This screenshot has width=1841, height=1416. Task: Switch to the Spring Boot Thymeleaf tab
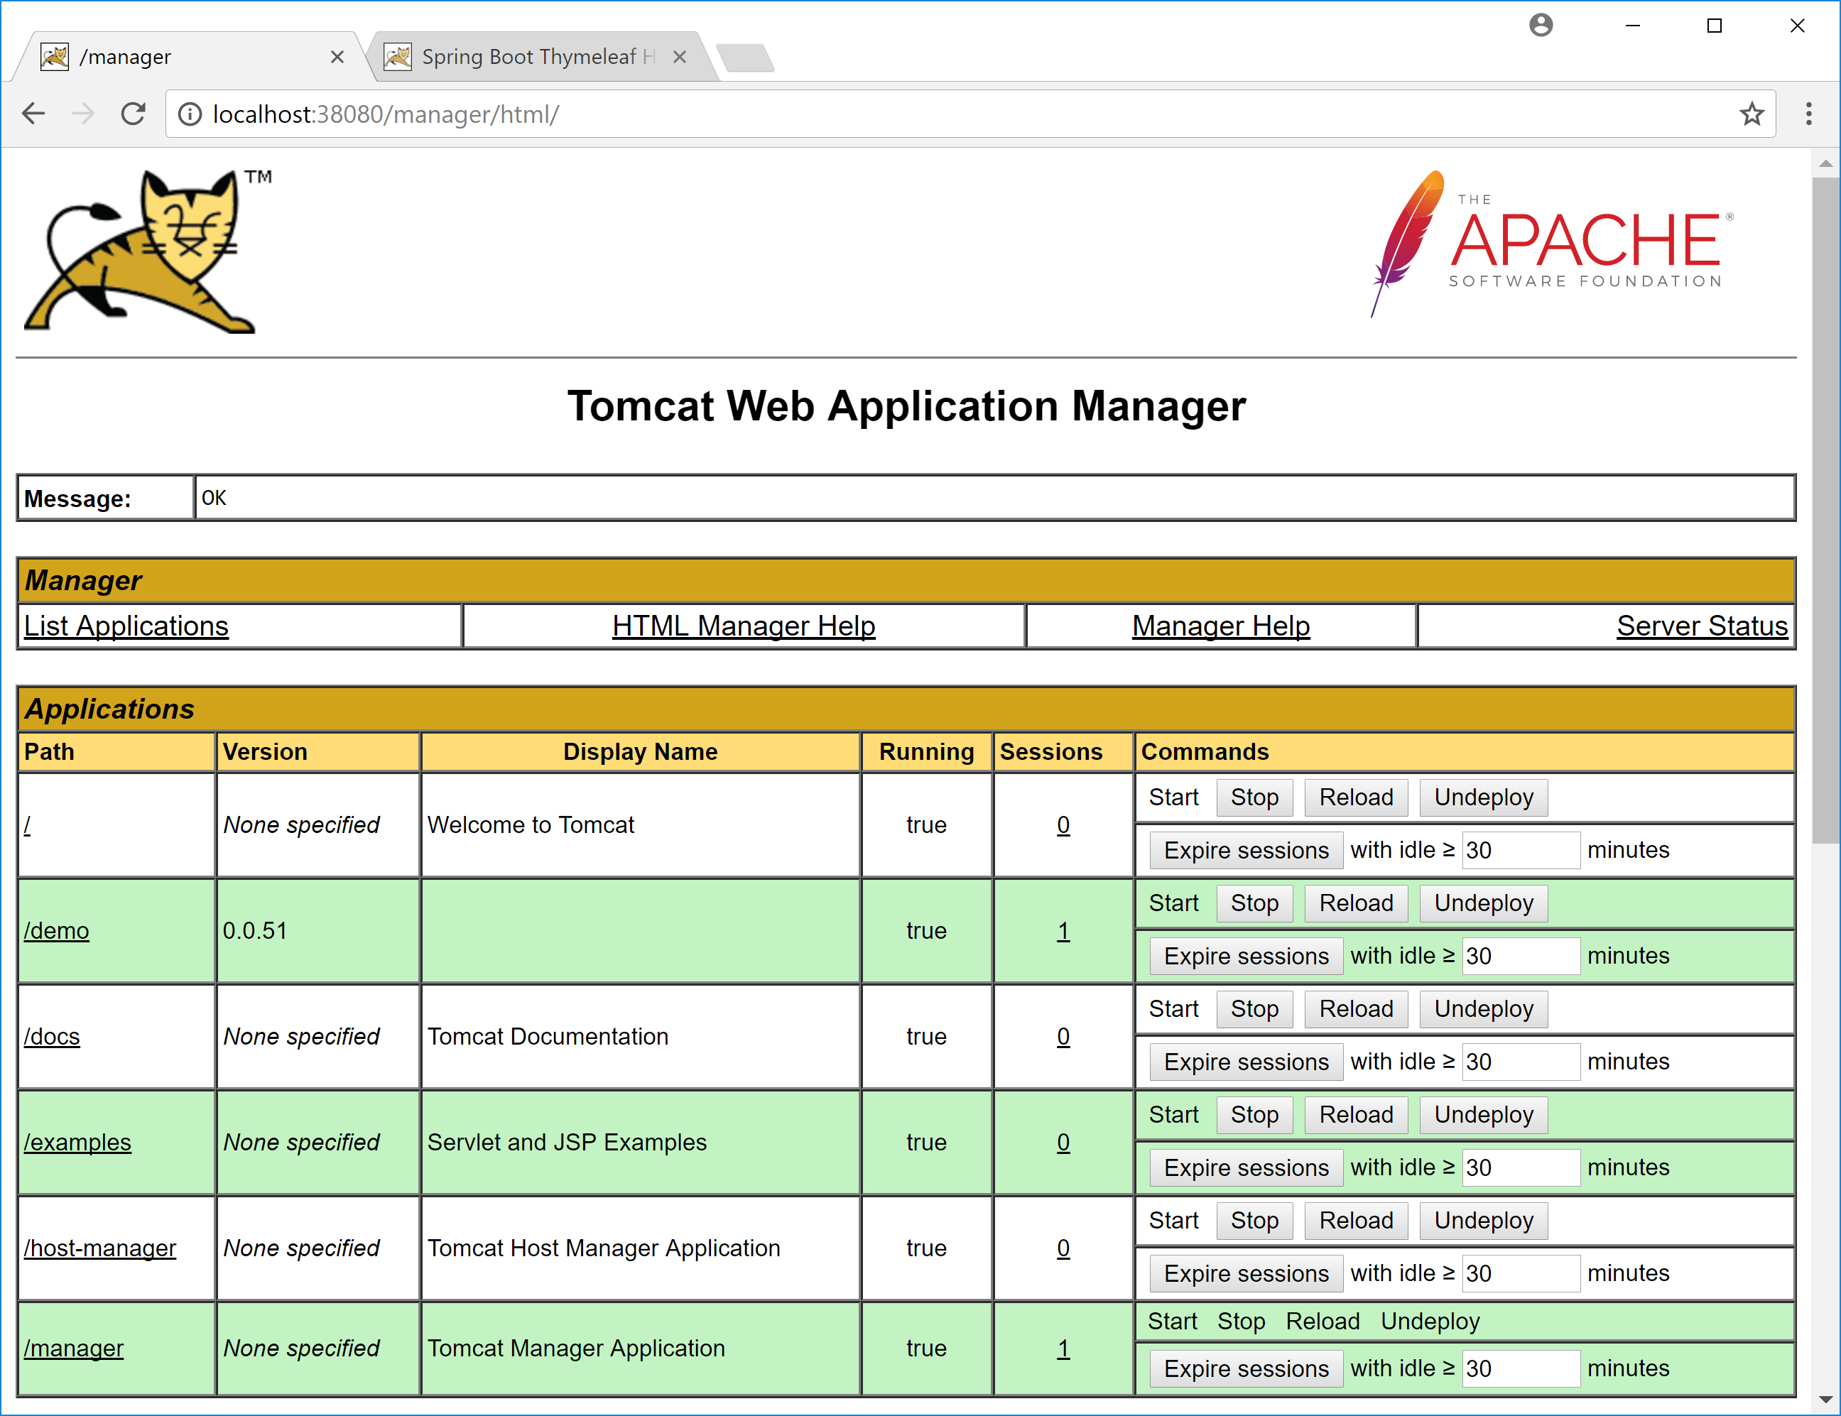coord(531,57)
